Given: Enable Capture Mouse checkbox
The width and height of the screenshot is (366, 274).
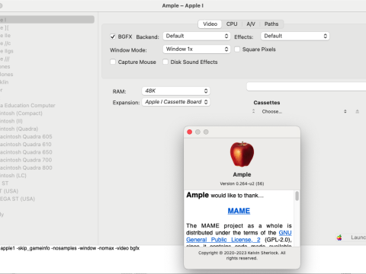Looking at the screenshot, I should point(113,62).
